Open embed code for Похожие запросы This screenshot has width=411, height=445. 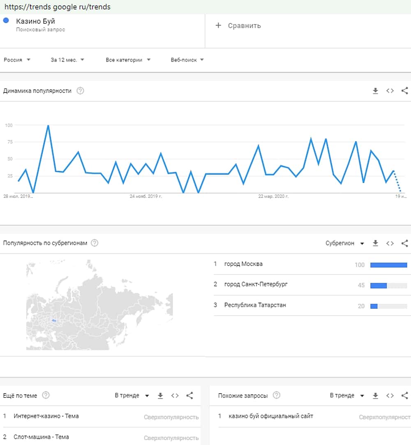pyautogui.click(x=390, y=396)
